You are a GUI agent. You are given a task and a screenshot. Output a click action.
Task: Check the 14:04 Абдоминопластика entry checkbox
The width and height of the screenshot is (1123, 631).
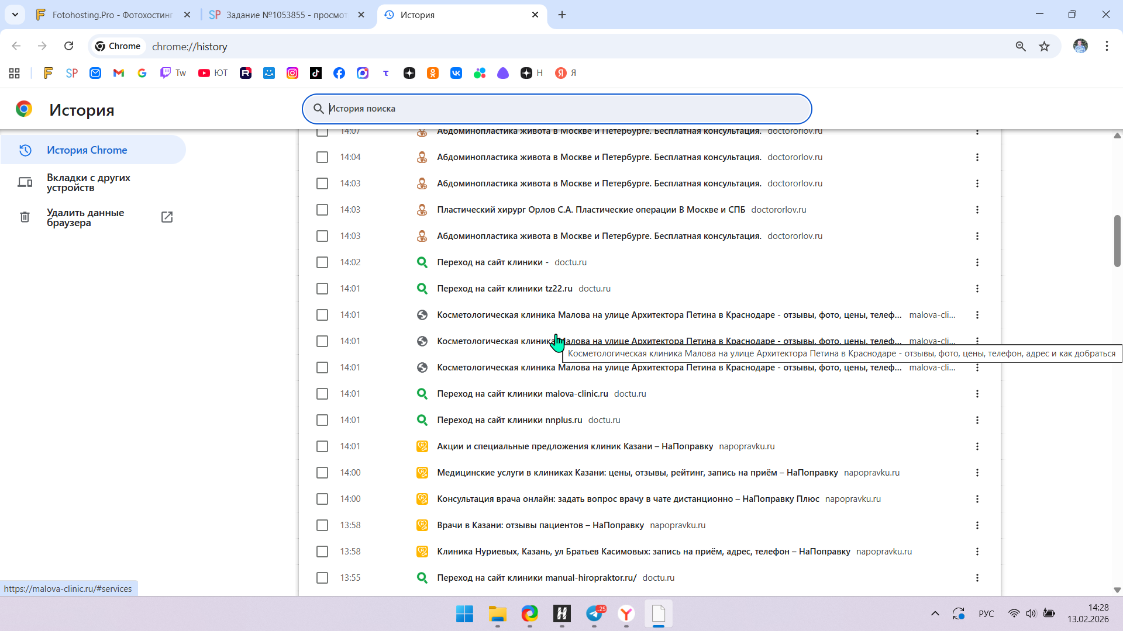322,157
